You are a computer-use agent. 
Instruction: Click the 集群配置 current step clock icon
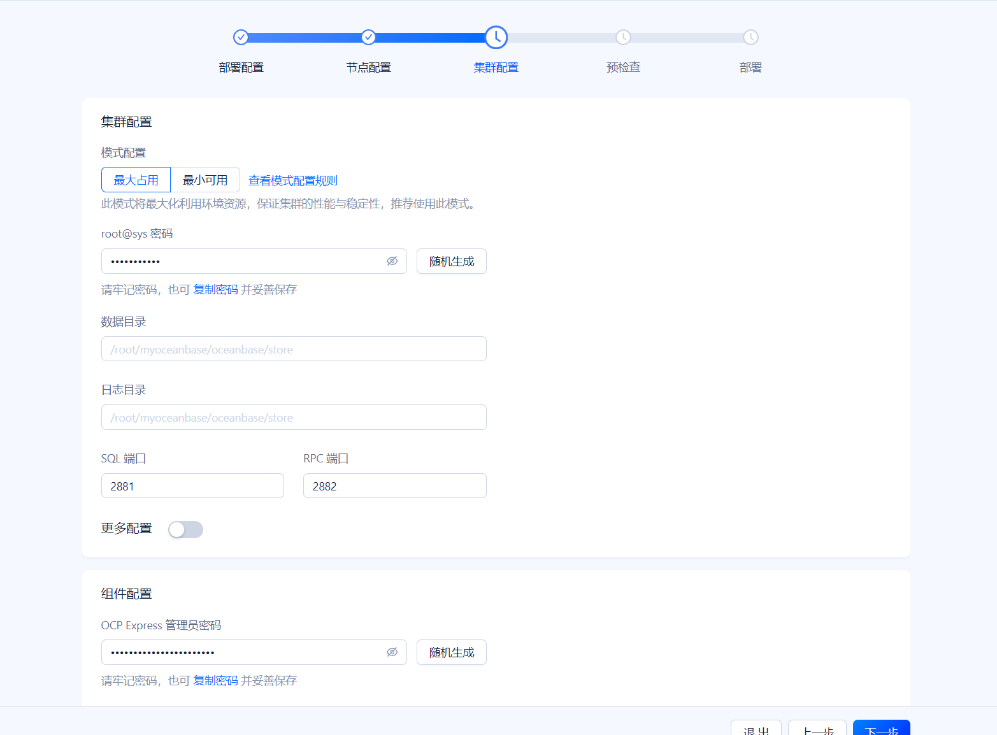tap(496, 38)
